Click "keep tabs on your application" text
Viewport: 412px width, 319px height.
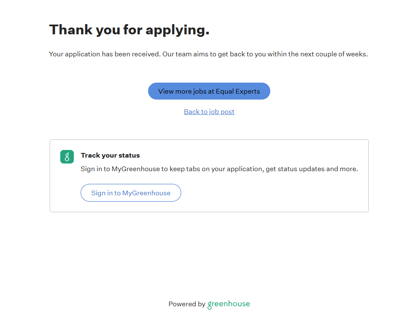point(216,169)
